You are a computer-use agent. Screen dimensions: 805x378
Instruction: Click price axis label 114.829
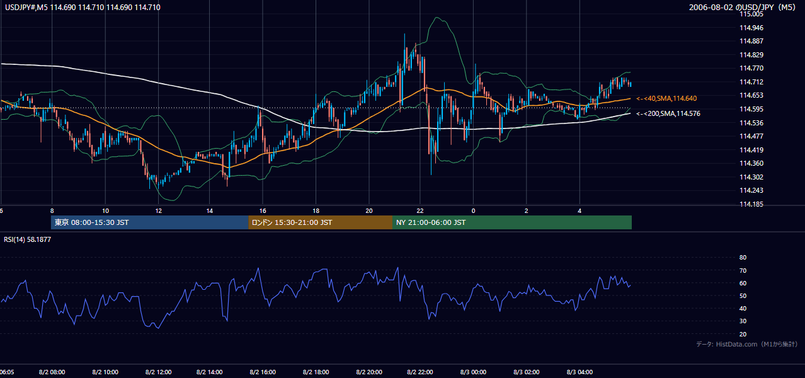point(752,55)
